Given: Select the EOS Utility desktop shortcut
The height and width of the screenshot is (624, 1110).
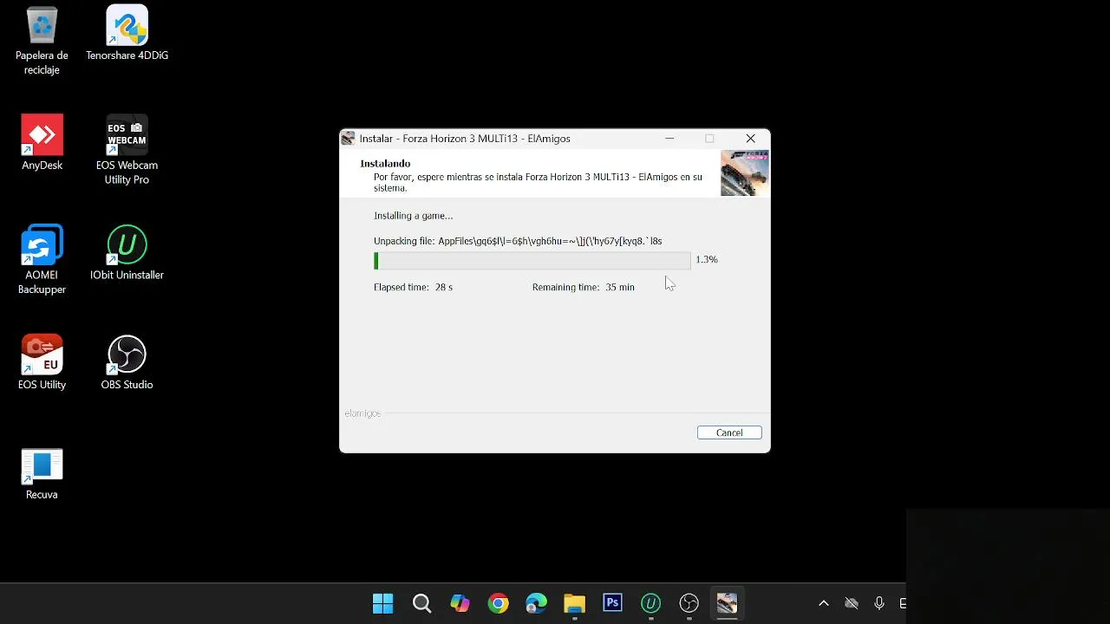Looking at the screenshot, I should (42, 363).
